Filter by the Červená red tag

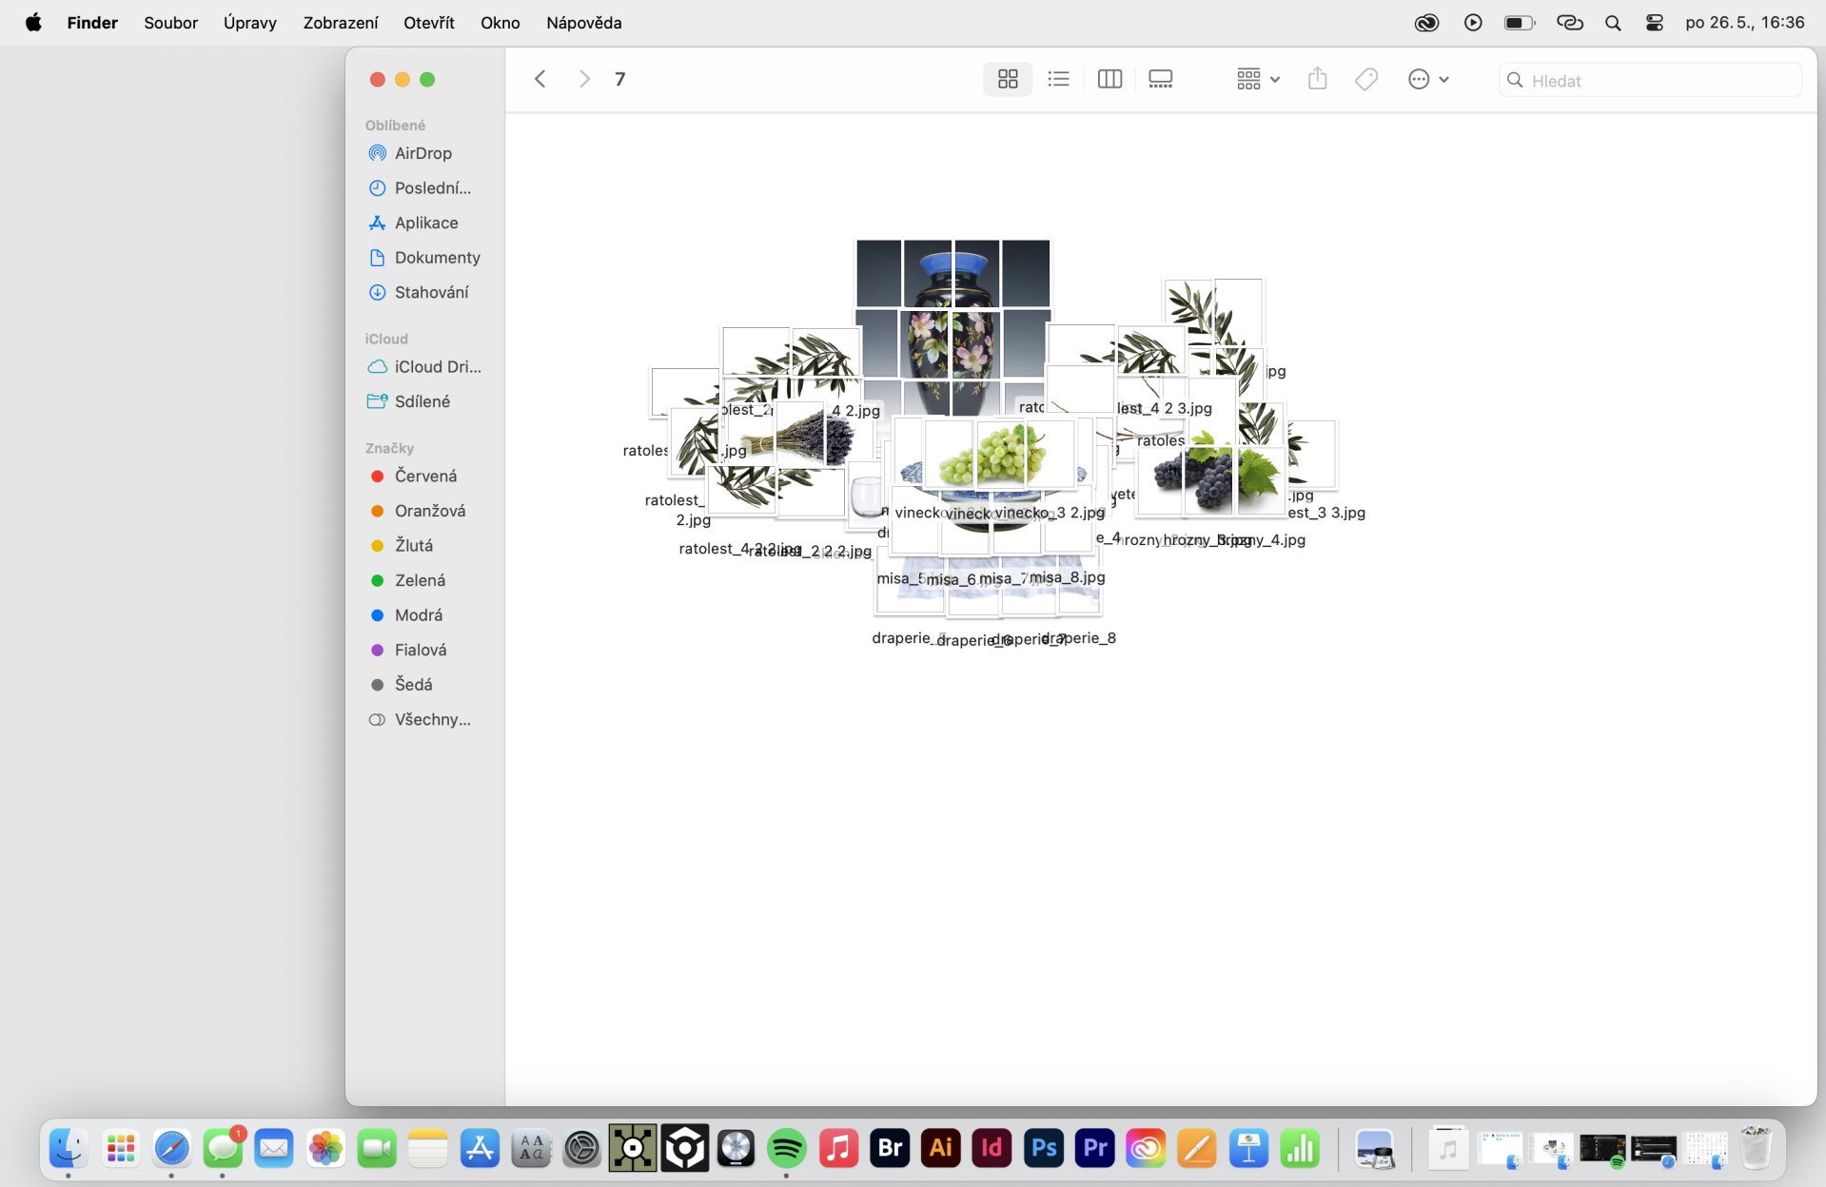(x=424, y=476)
